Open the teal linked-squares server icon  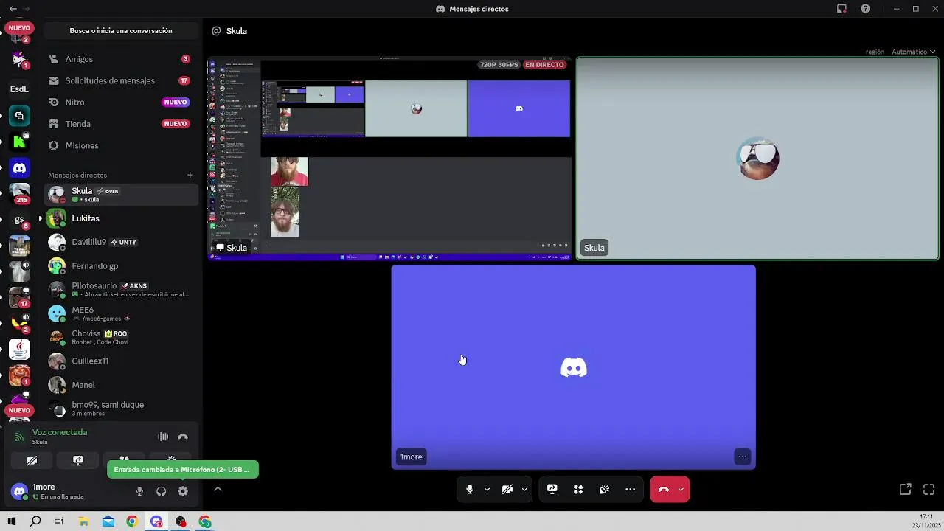(19, 116)
